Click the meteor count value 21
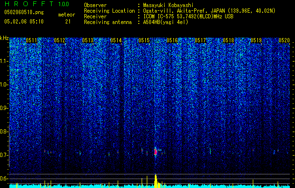This screenshot has height=188, width=295. point(68,22)
